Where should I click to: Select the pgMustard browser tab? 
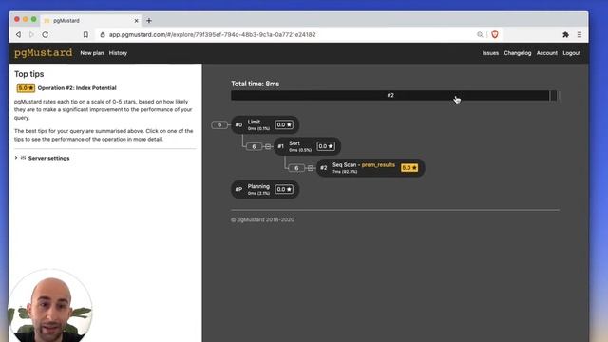(91, 21)
